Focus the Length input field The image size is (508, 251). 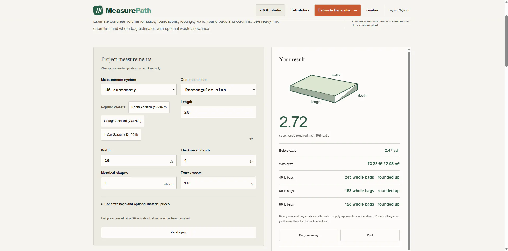(x=219, y=112)
